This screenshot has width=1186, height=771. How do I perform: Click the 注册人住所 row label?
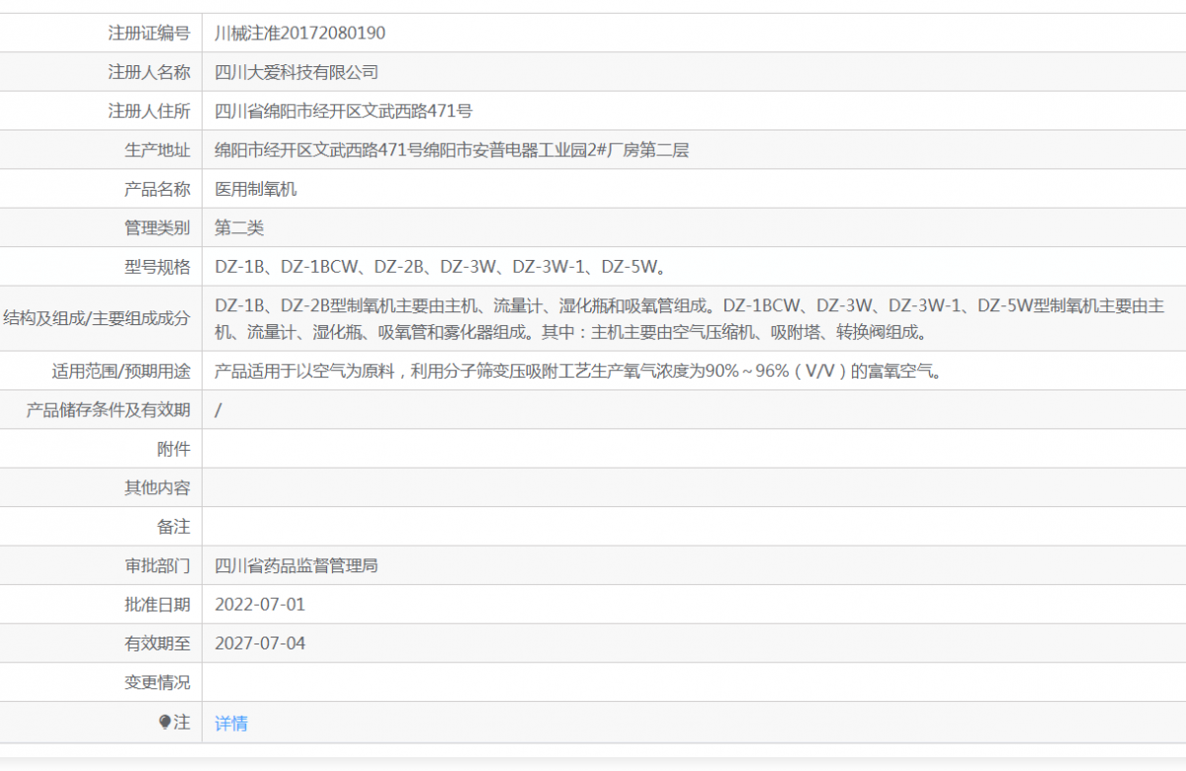tap(148, 111)
